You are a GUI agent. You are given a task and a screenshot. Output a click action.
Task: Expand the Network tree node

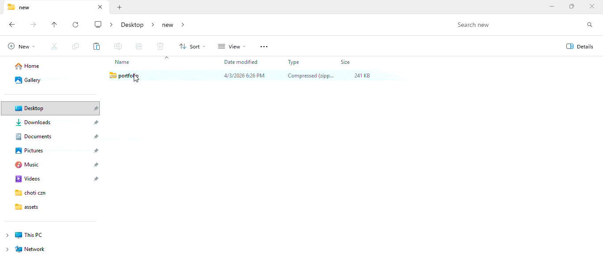click(7, 249)
